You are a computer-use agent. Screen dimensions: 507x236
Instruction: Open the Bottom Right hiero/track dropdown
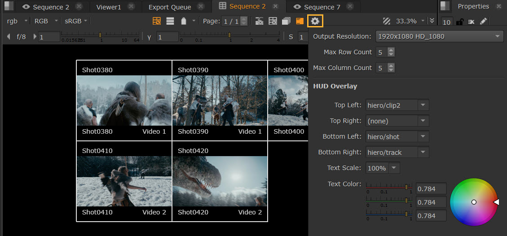pyautogui.click(x=397, y=152)
